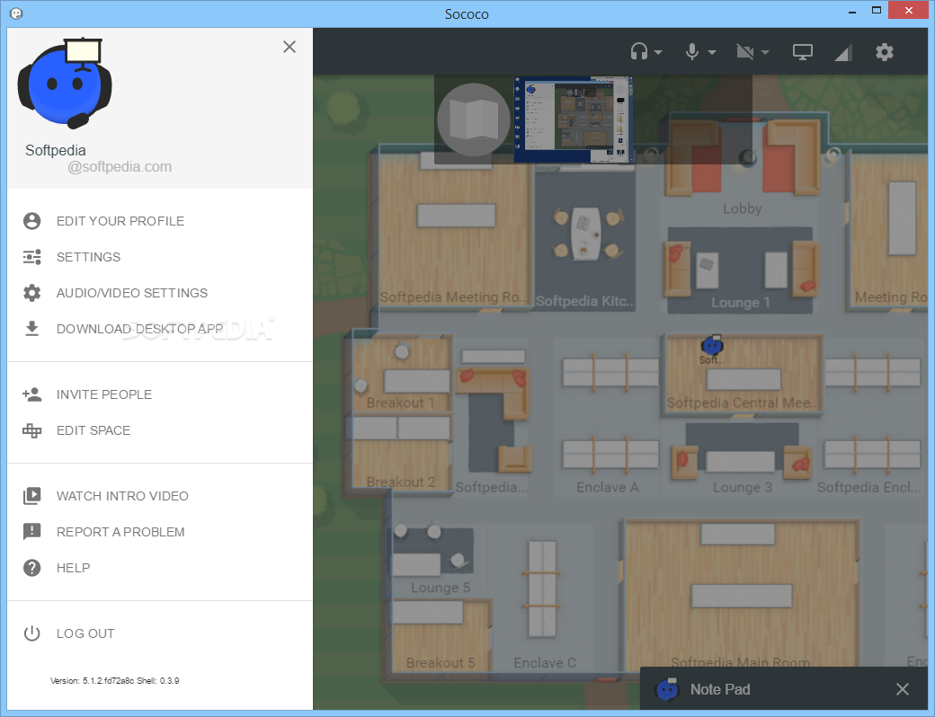Click the map button circle
Viewport: 935px width, 717px height.
474,119
